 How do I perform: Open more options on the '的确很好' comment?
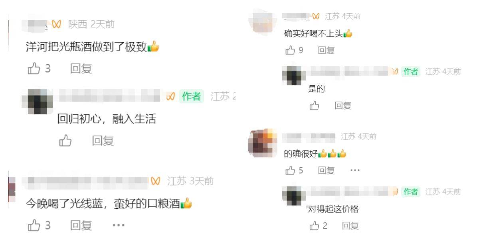pyautogui.click(x=355, y=170)
